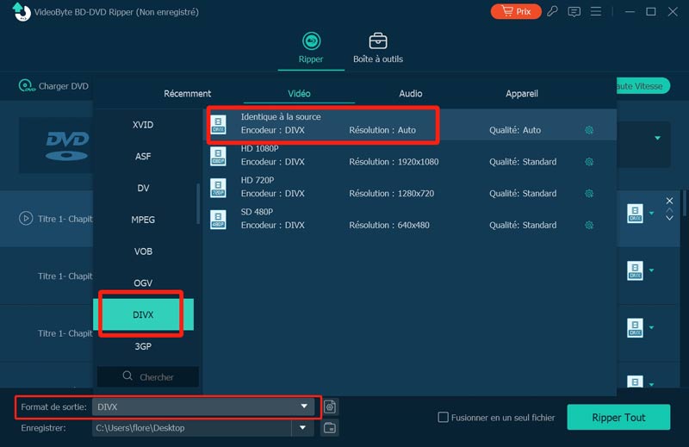Click the VideoByte app logo
Screen dimensions: 689x447
21,11
